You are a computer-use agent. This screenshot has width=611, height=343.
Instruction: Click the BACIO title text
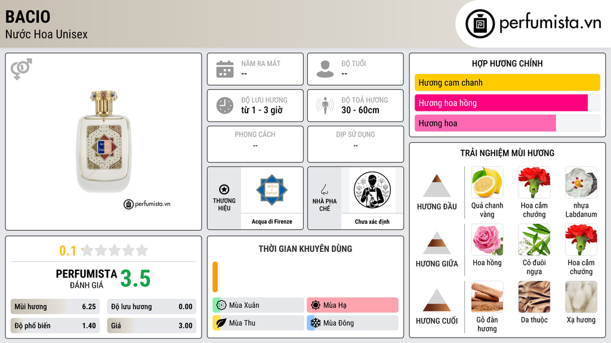tap(27, 17)
